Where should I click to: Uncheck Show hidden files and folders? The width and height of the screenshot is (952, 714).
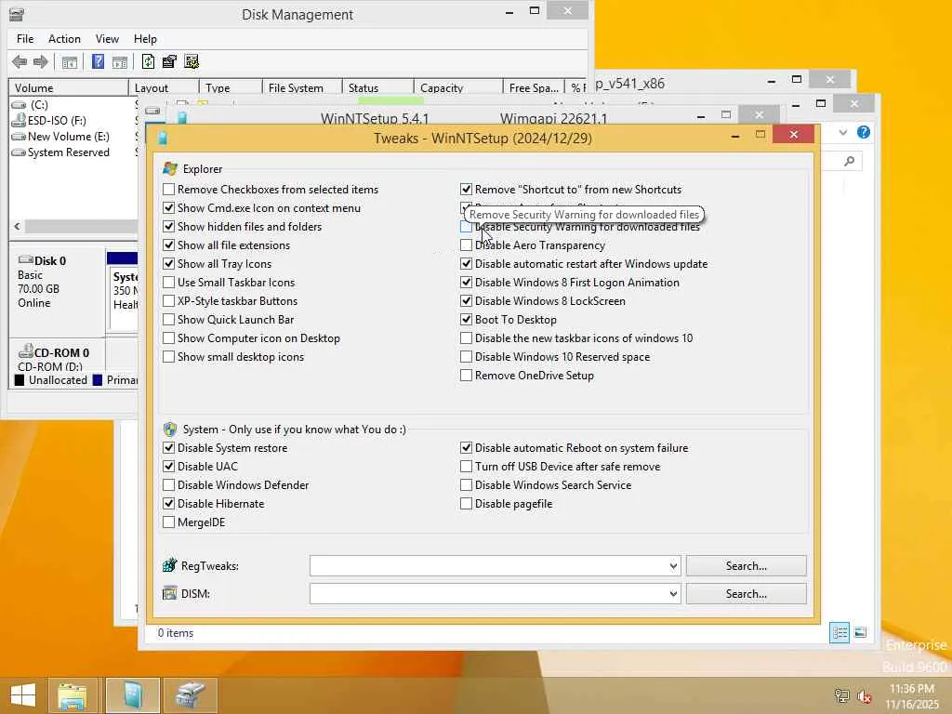(x=169, y=227)
